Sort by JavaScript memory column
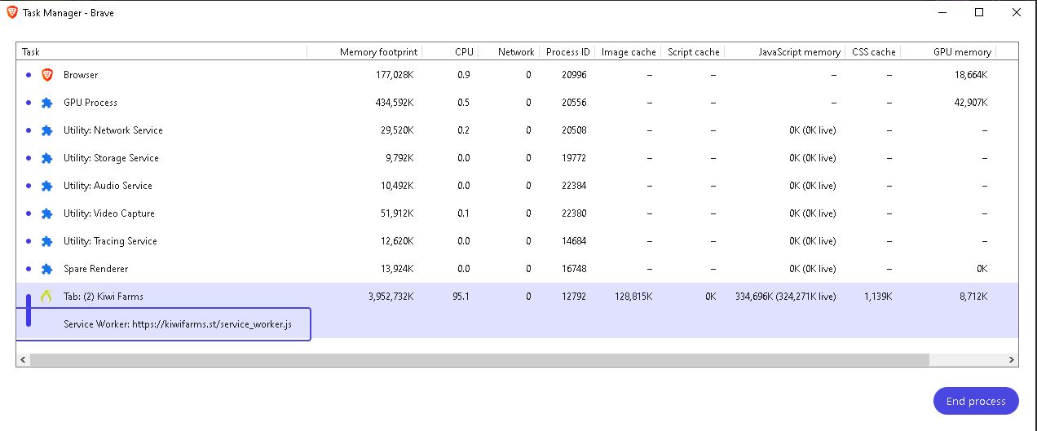 pyautogui.click(x=799, y=52)
